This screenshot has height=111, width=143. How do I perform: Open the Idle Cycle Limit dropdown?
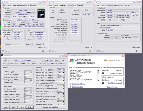63,102
